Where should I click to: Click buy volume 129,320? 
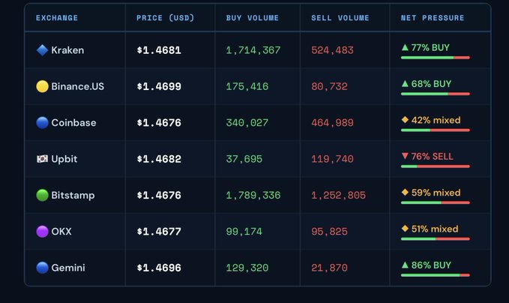pyautogui.click(x=247, y=268)
